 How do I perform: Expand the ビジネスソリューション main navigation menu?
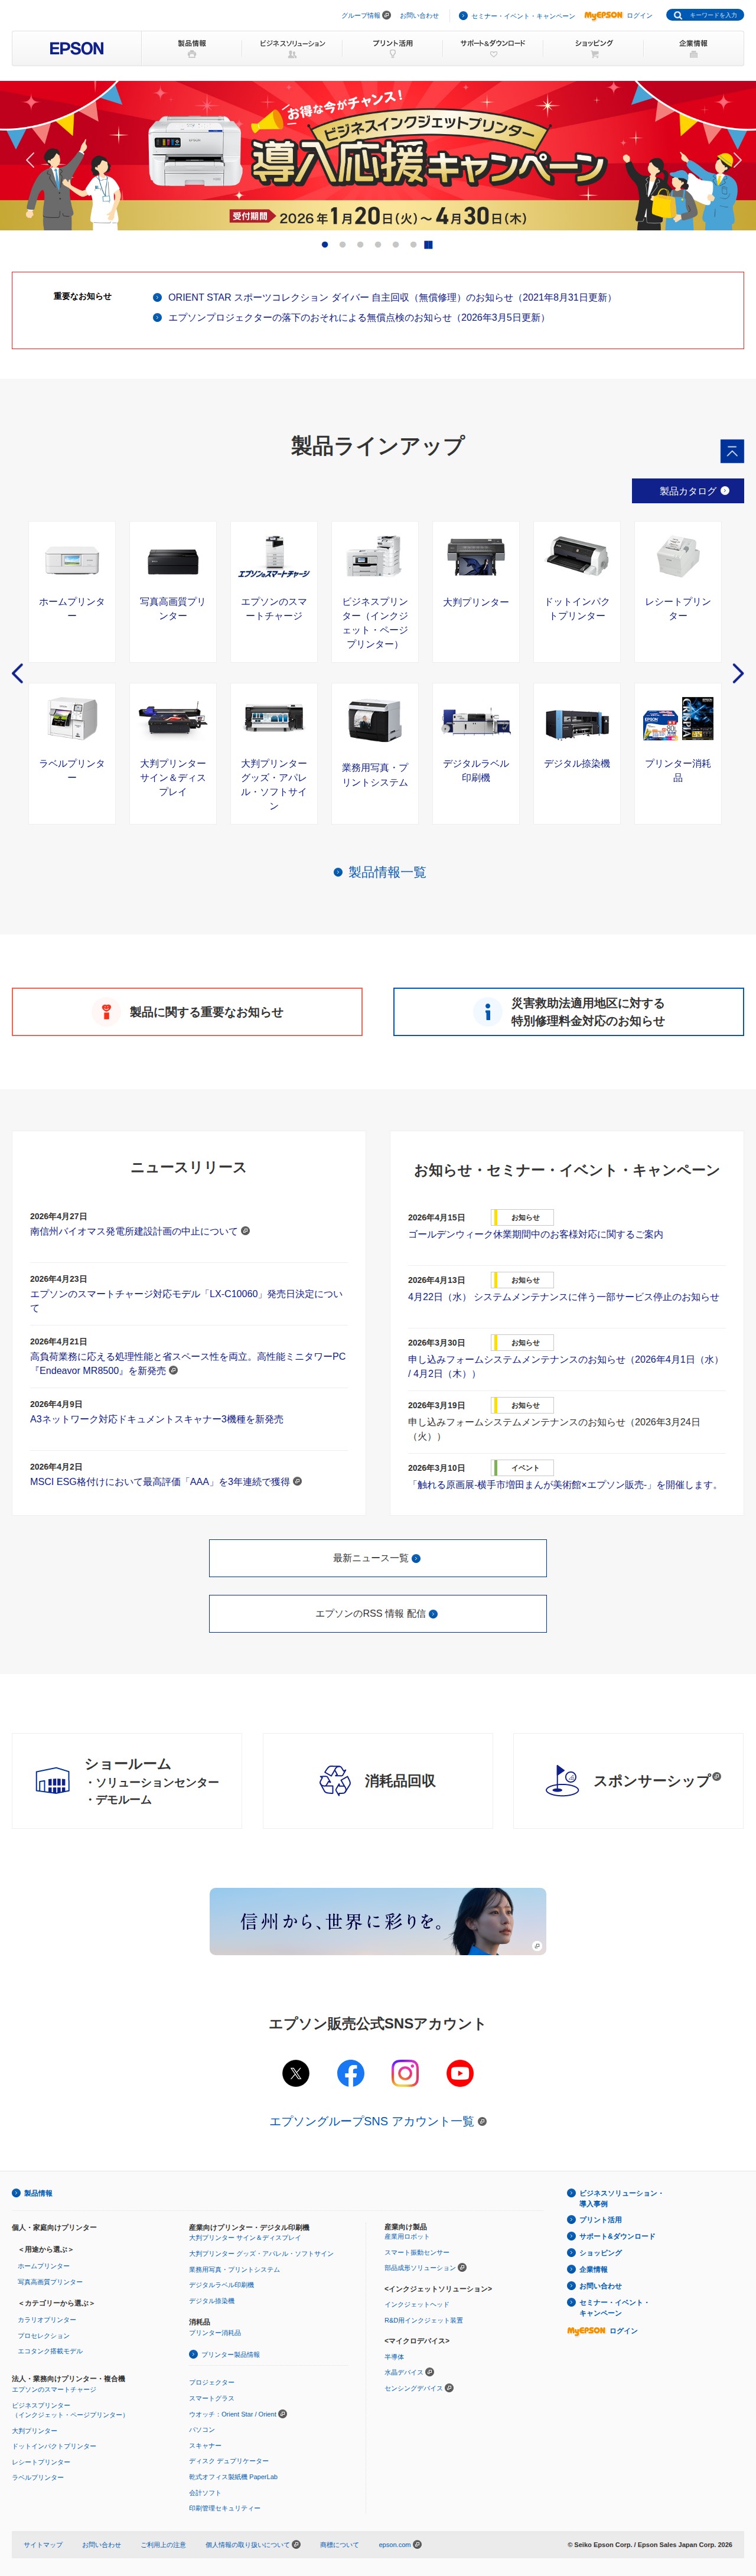pos(292,48)
